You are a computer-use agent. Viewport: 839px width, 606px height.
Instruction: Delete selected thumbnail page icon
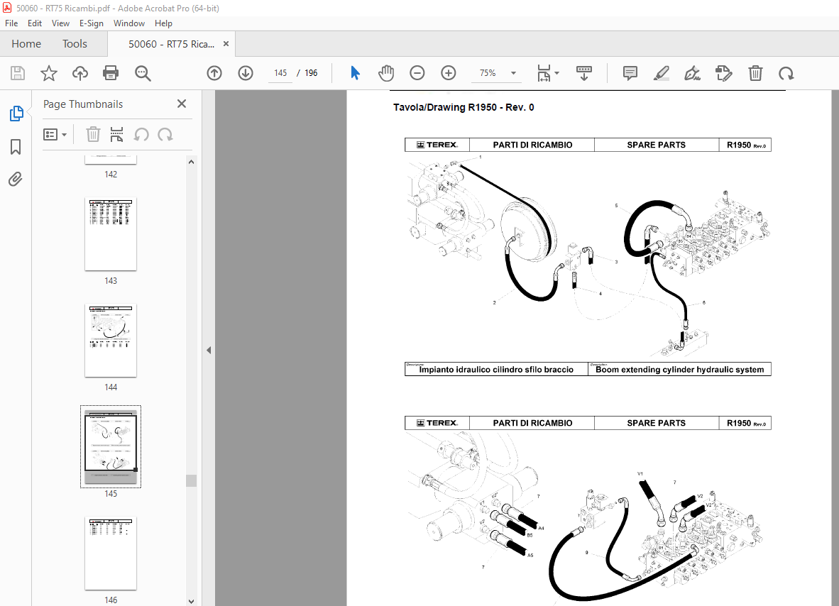pos(93,134)
